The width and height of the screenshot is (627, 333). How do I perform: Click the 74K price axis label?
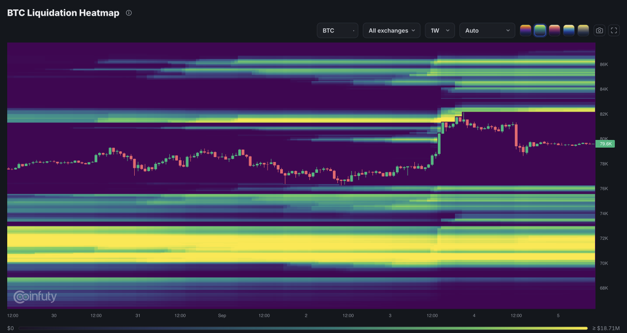[x=604, y=213]
